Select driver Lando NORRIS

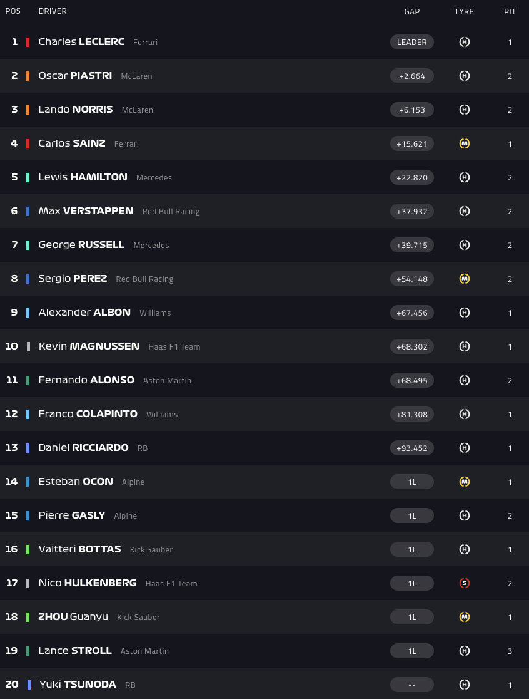[76, 110]
